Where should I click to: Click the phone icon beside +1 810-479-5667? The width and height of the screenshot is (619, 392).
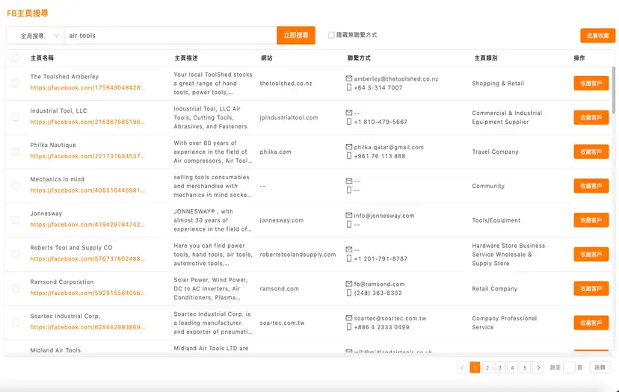349,122
